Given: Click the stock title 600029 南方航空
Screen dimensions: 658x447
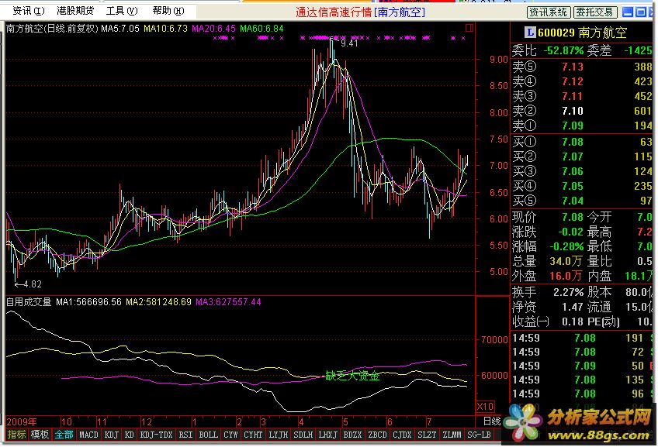Looking at the screenshot, I should click(x=583, y=33).
